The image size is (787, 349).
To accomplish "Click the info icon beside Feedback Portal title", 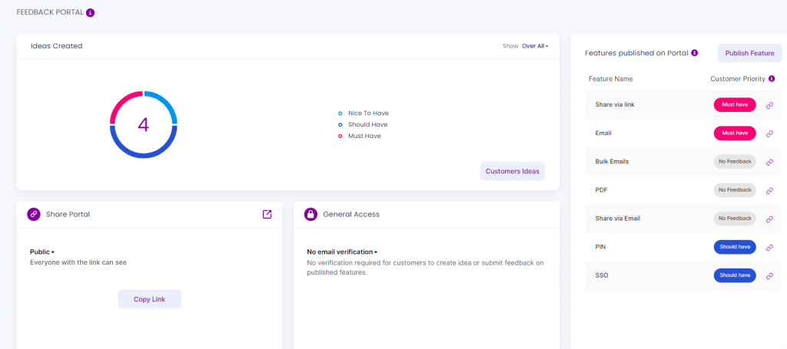I will pos(91,12).
